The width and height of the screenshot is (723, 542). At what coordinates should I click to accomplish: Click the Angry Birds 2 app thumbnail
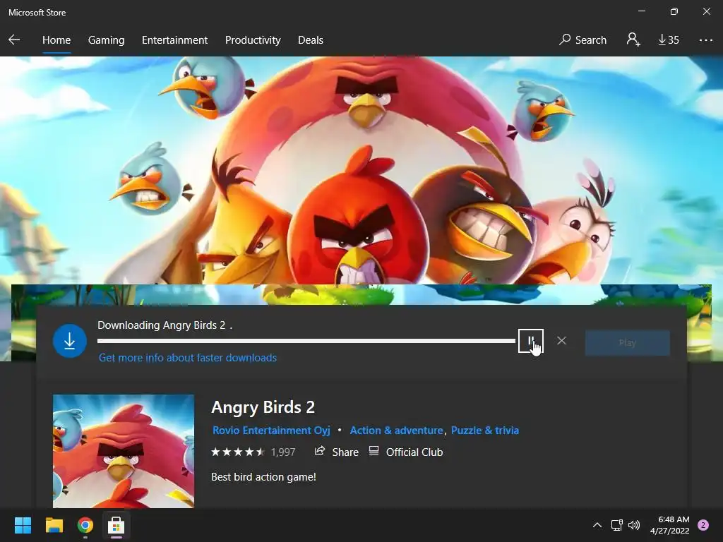click(x=124, y=451)
